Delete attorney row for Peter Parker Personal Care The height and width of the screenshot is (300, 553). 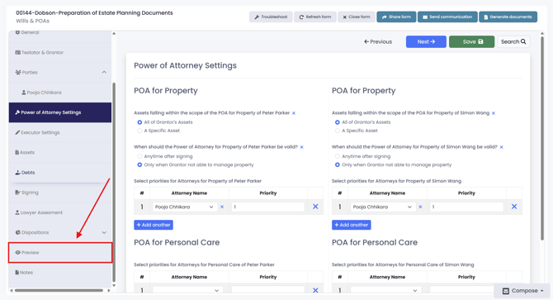(x=315, y=290)
